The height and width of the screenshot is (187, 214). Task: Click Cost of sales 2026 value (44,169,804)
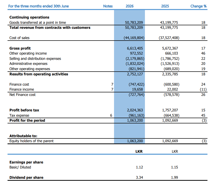click(134, 38)
